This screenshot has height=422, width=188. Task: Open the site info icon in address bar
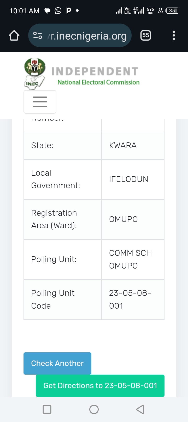click(x=38, y=35)
